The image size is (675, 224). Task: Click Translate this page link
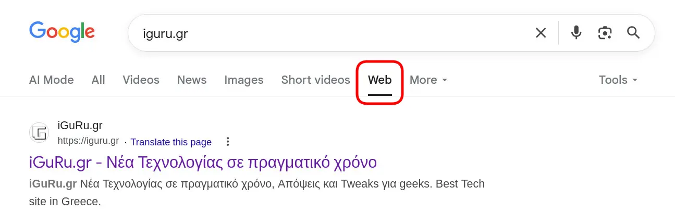tap(171, 142)
